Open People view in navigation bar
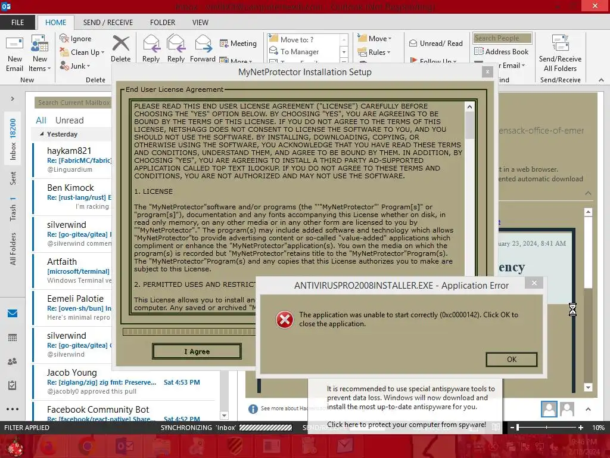The width and height of the screenshot is (610, 458). point(13,361)
